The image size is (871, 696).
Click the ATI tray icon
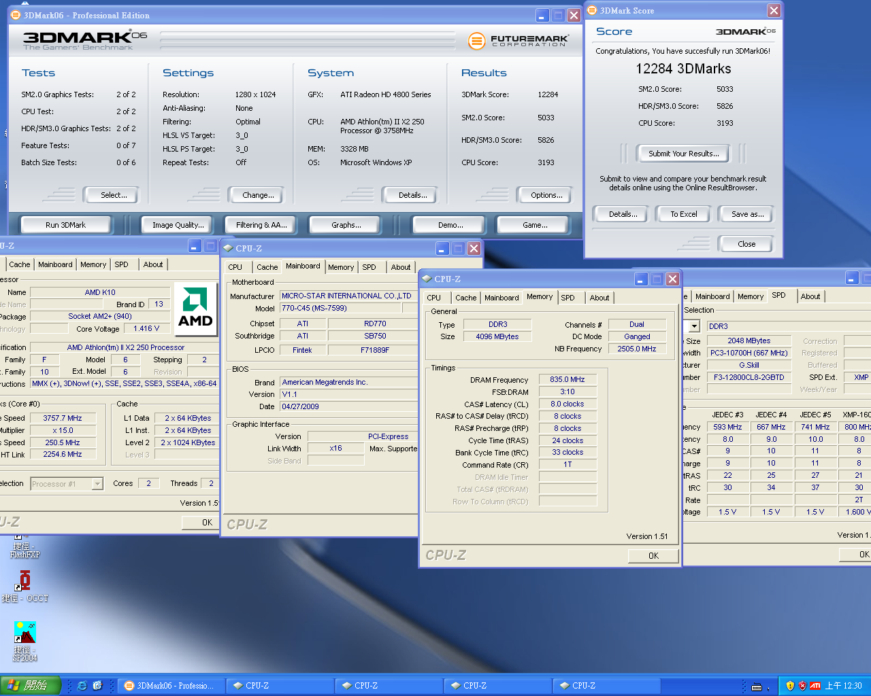(815, 686)
